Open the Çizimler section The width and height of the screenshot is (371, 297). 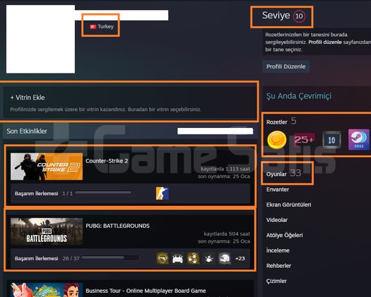coord(276,281)
